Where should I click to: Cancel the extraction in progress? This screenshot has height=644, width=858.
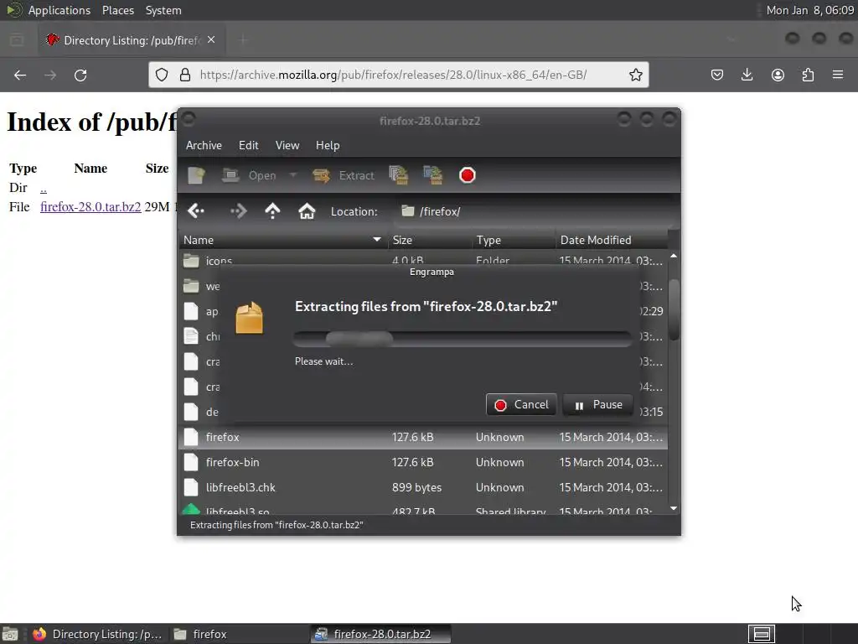pos(521,405)
